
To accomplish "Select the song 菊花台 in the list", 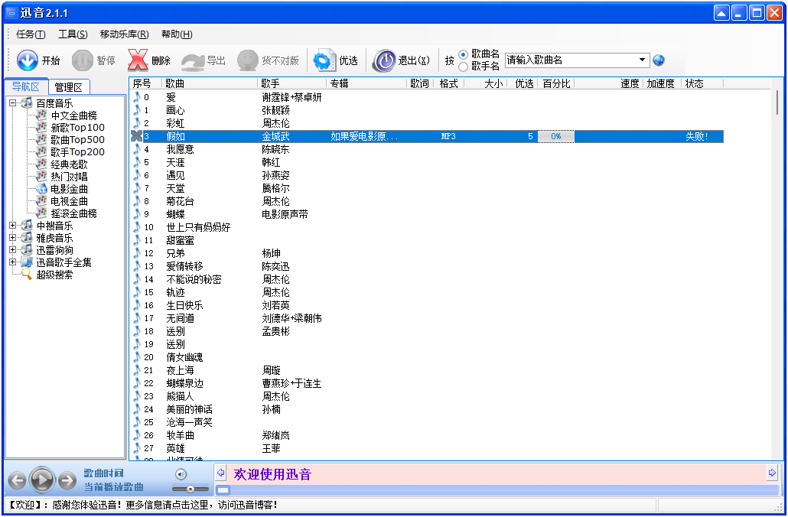I will pyautogui.click(x=180, y=201).
